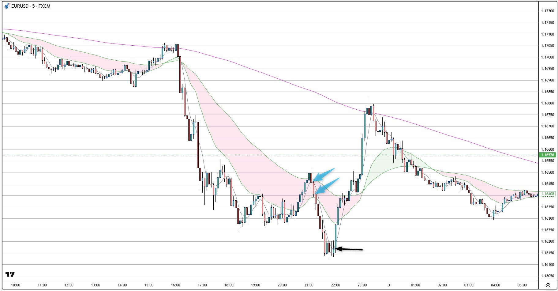The width and height of the screenshot is (558, 291).
Task: Select the lower blue arrow annotation
Action: click(x=328, y=185)
